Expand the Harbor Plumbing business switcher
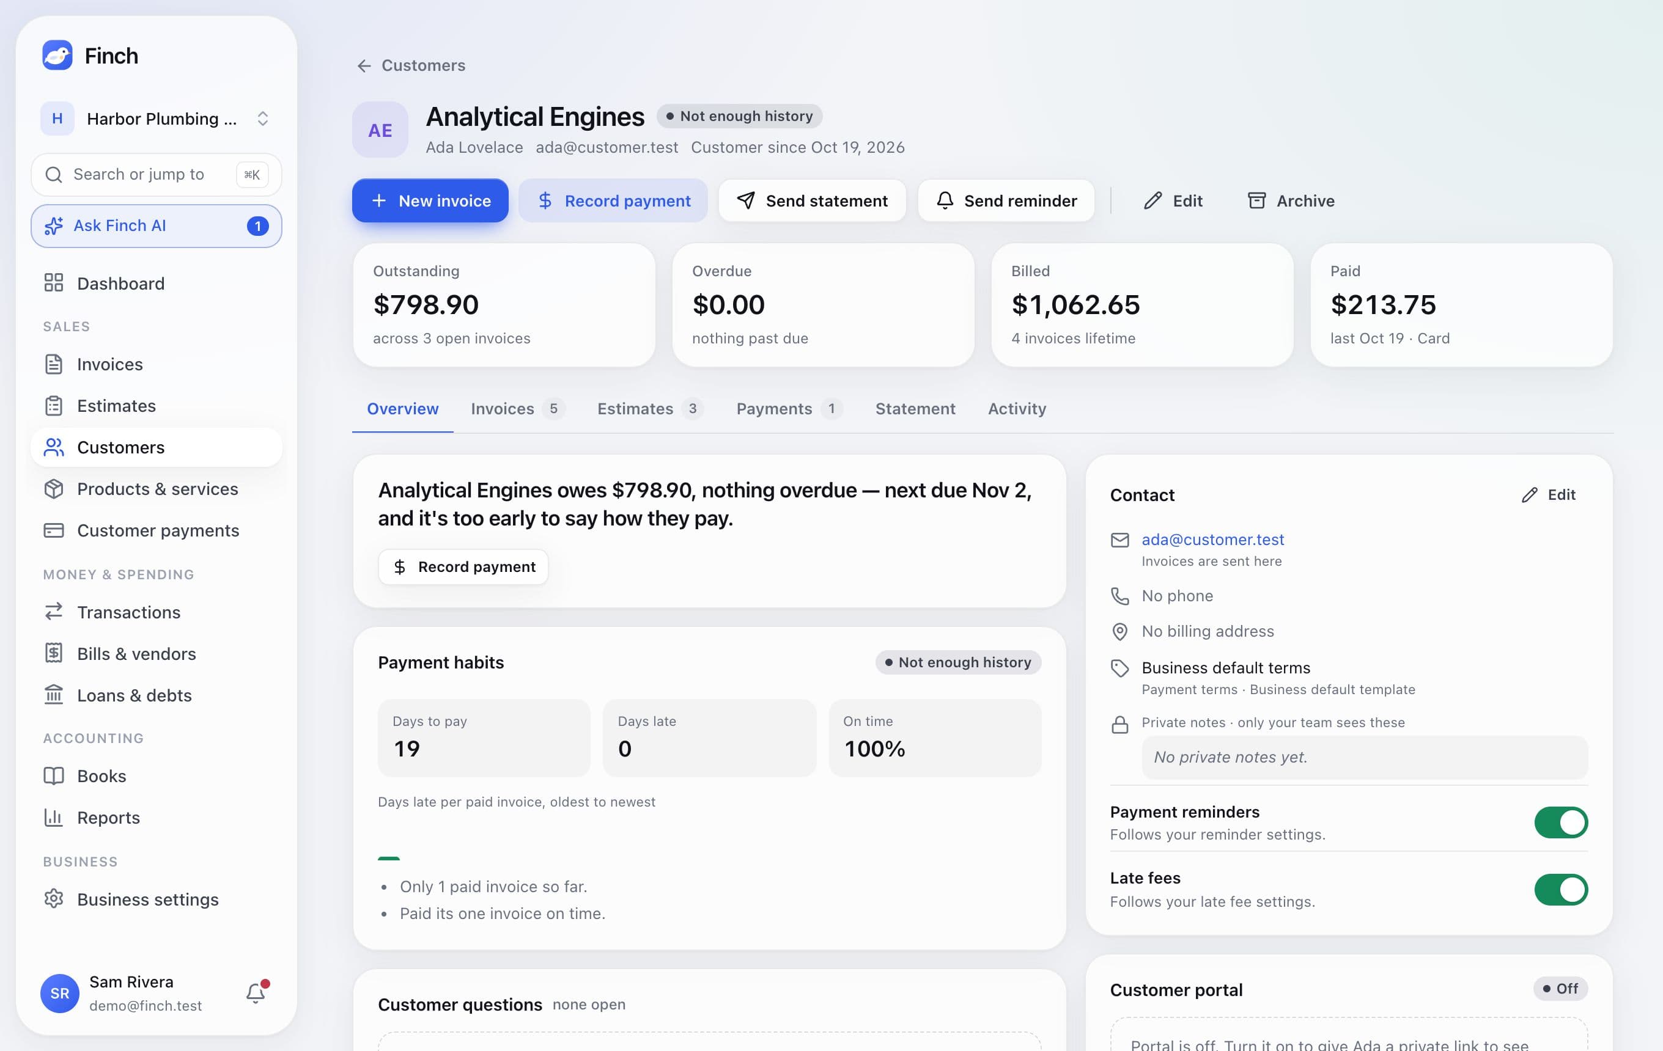 pos(156,119)
